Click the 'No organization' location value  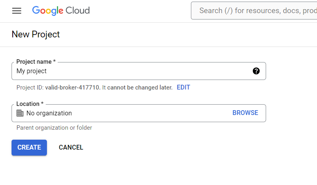click(x=49, y=113)
